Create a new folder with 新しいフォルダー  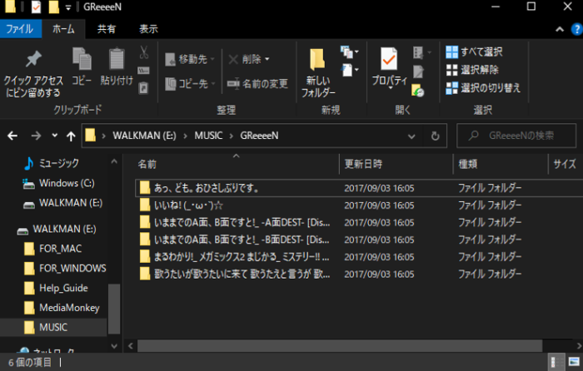point(318,72)
